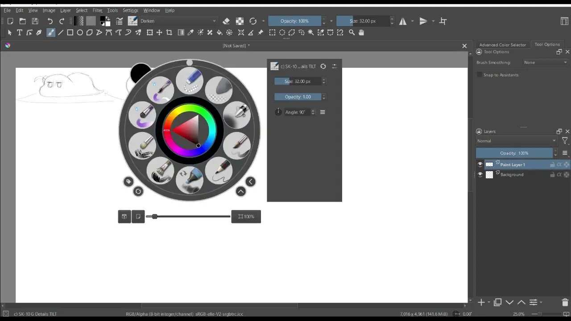Select the Rectangle tool
The width and height of the screenshot is (571, 321).
[70, 33]
